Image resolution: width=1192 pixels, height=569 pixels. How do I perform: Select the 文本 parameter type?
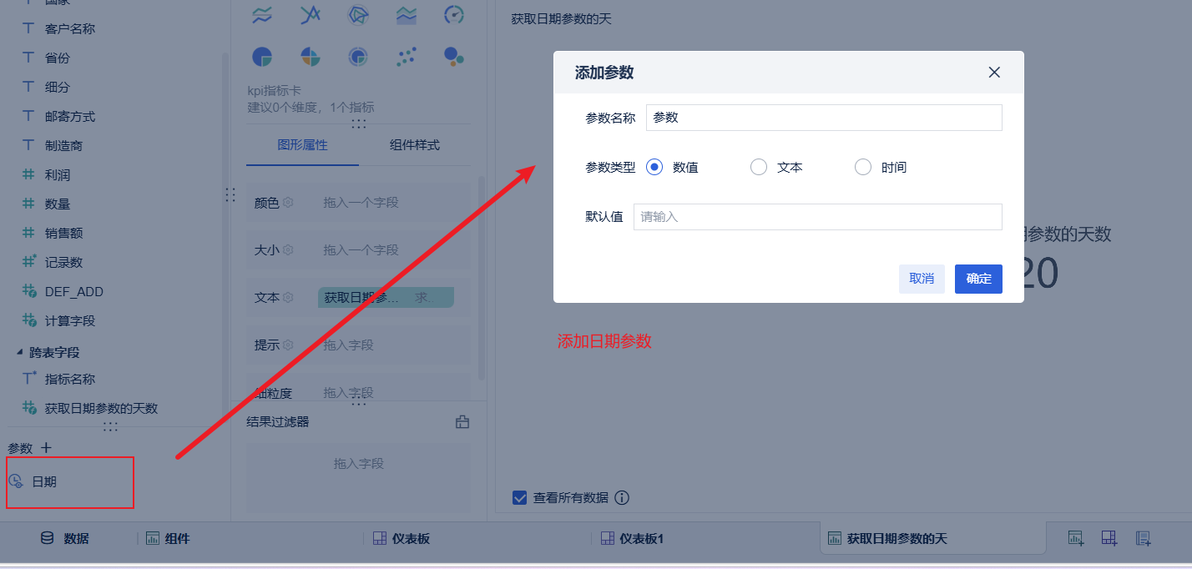(759, 167)
